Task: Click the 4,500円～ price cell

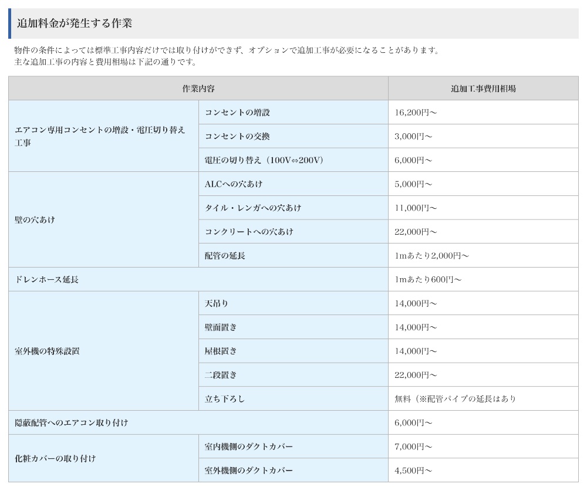Action: 413,471
